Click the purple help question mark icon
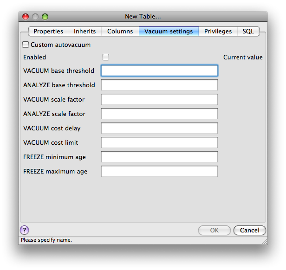The width and height of the screenshot is (286, 270). pyautogui.click(x=25, y=230)
